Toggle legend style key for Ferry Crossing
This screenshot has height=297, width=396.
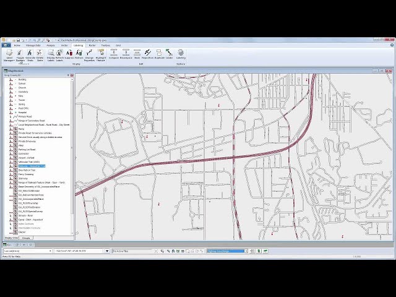(x=15, y=174)
